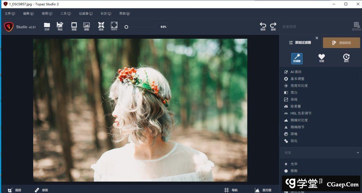362x193 pixels.
Task: Switch to the 收藏 (Favorites) tab
Action: (x=321, y=58)
